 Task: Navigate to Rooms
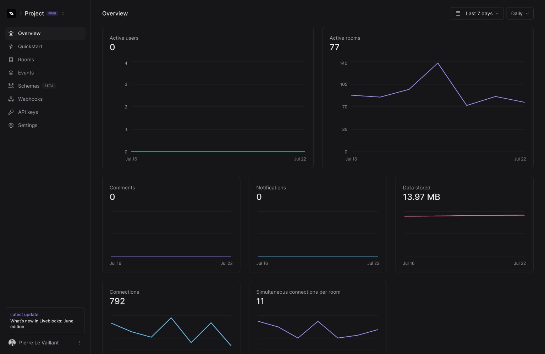click(45, 60)
